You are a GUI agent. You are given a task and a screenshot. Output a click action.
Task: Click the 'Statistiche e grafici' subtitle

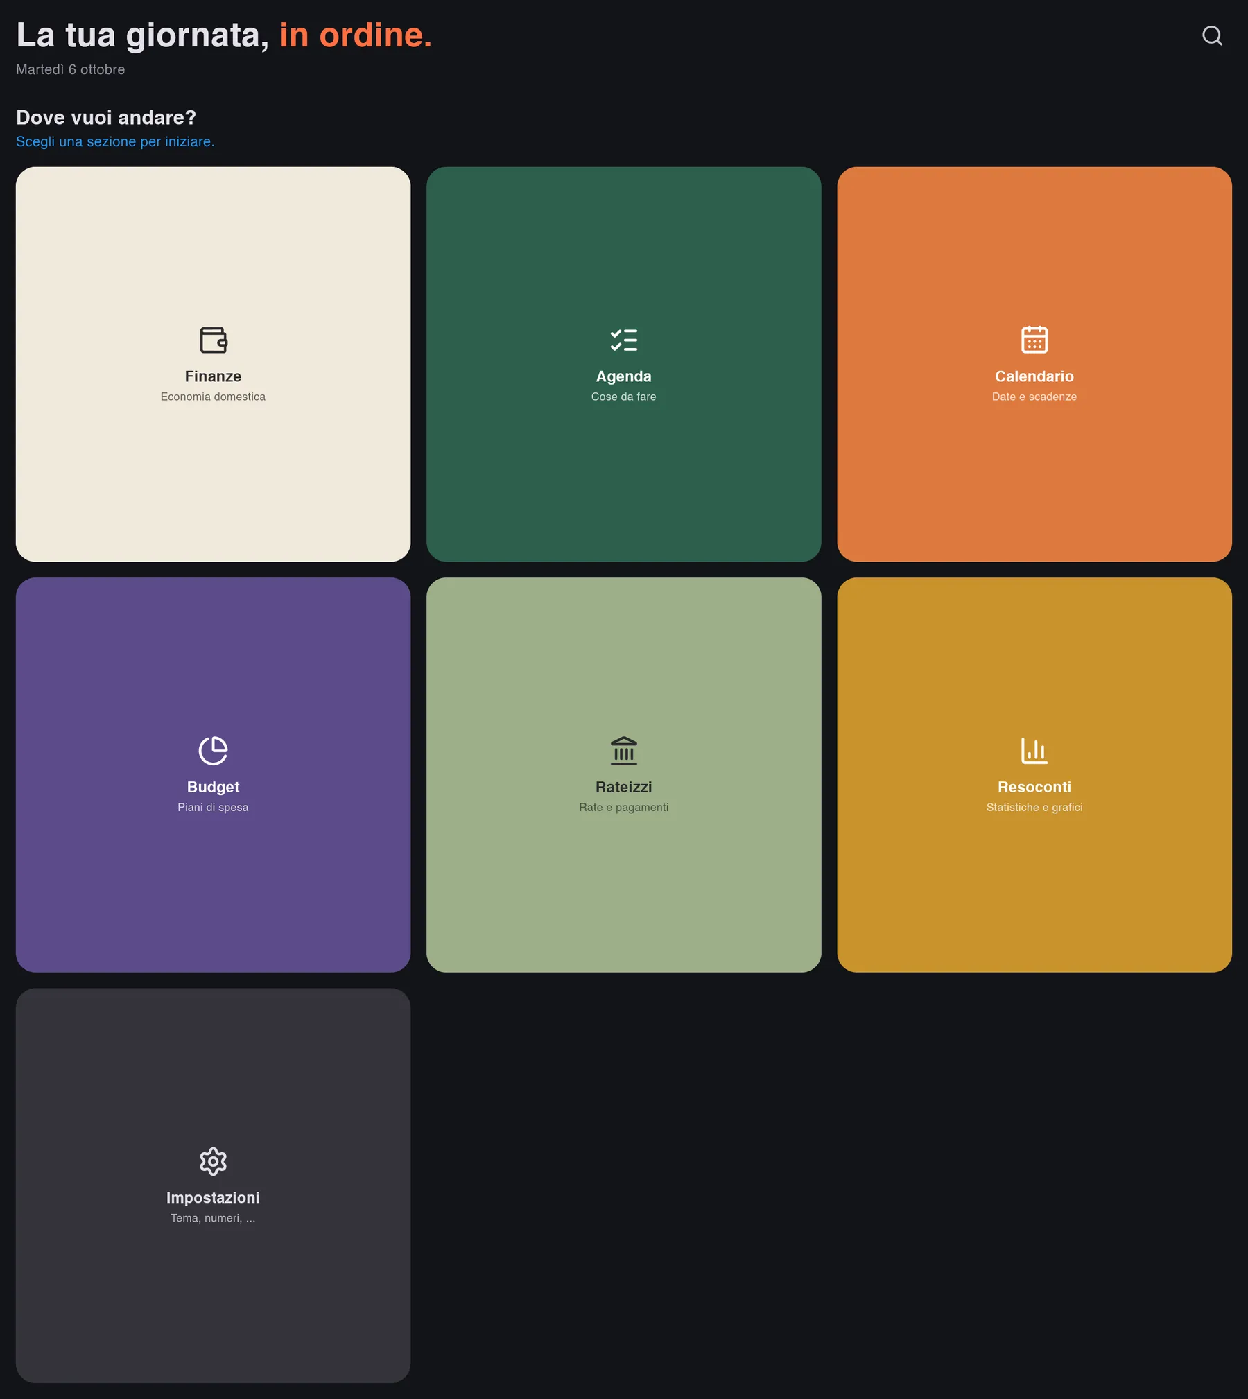tap(1034, 807)
